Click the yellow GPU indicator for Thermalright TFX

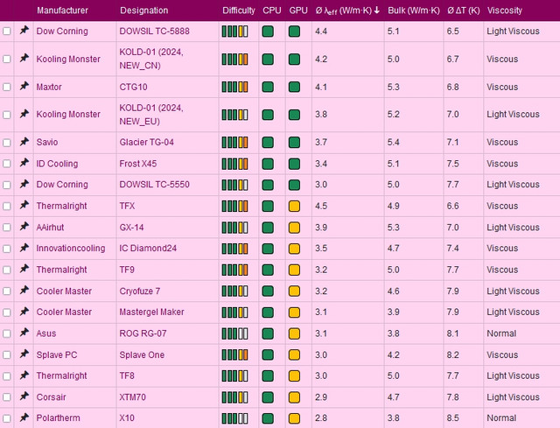(294, 207)
